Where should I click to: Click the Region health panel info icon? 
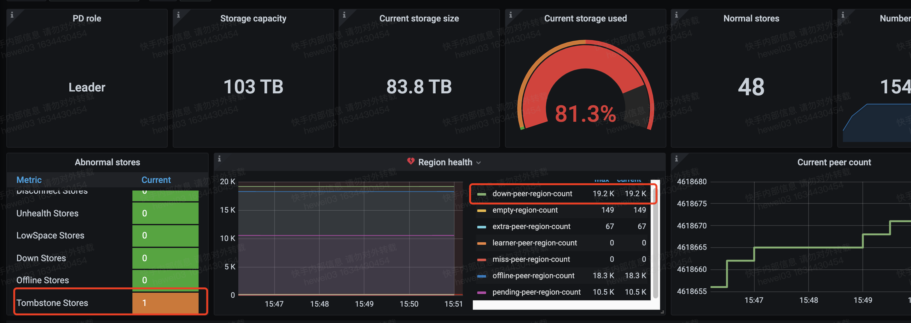219,159
